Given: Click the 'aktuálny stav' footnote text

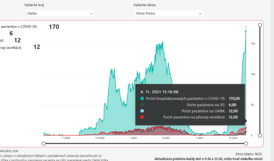Looking at the screenshot, I should coord(9,151).
